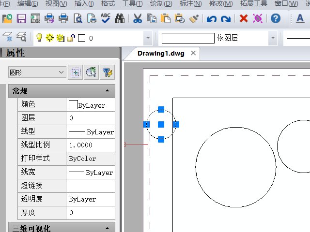Viewport: 310px width, 232px height.
Task: Run the ABC spell check
Action: 106,18
